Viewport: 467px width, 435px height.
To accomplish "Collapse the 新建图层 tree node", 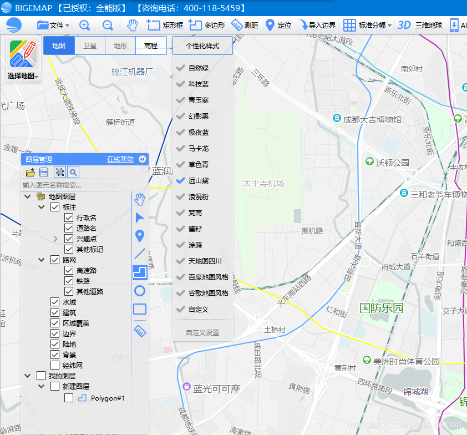I will pyautogui.click(x=42, y=386).
